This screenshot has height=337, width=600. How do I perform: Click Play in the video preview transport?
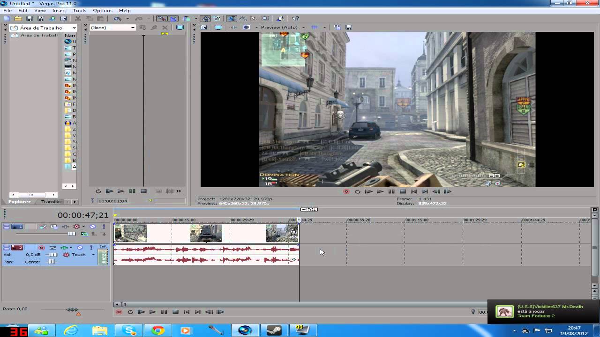[380, 191]
